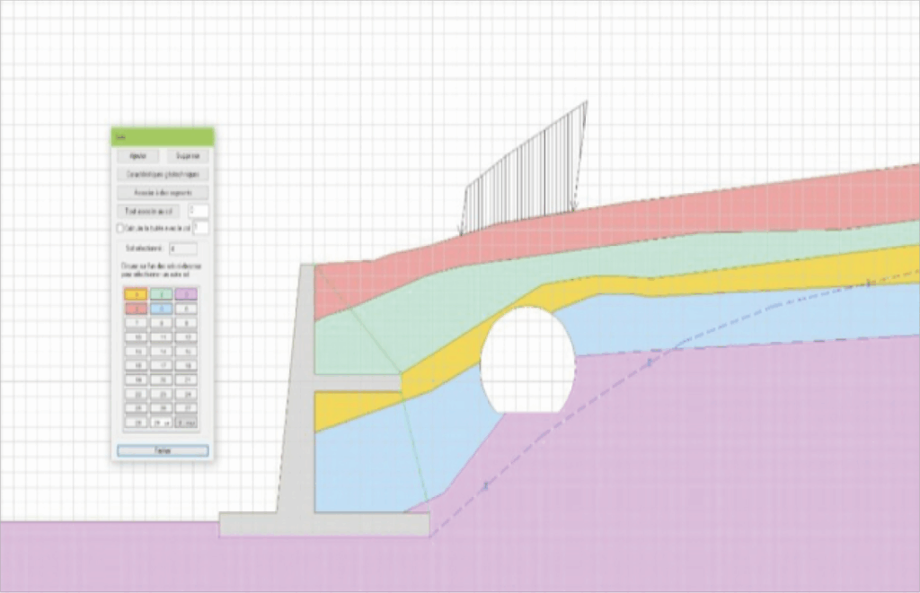Select the green soil swatch
Screen dimensions: 920x593
click(162, 294)
